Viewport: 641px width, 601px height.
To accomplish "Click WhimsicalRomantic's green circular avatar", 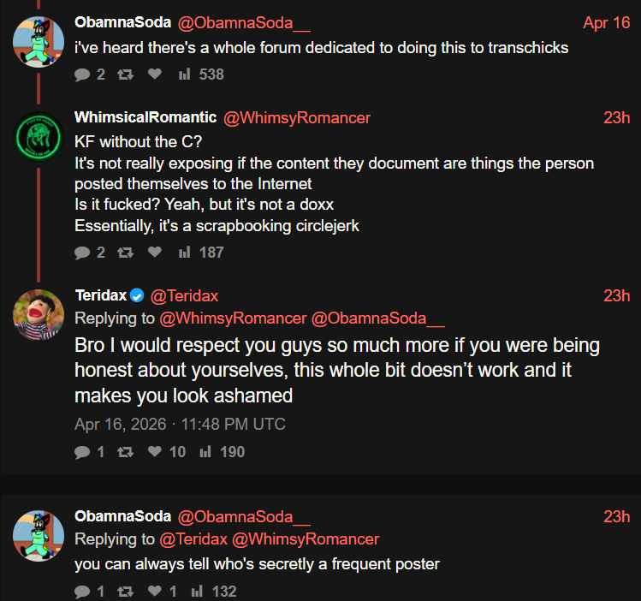I will 39,137.
